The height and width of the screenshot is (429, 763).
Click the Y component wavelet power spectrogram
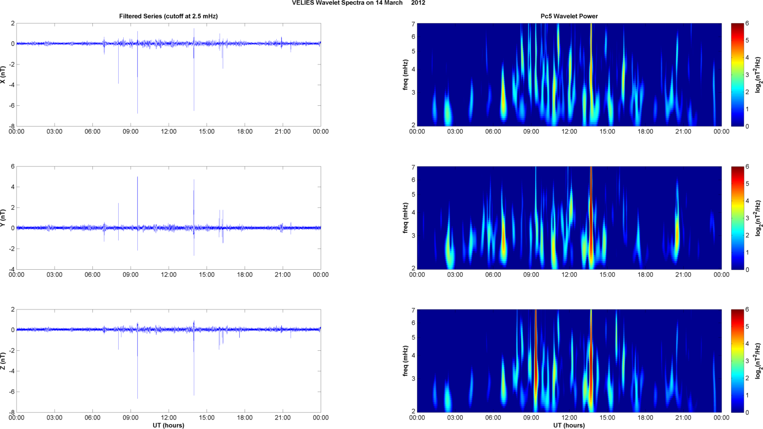[x=569, y=218]
